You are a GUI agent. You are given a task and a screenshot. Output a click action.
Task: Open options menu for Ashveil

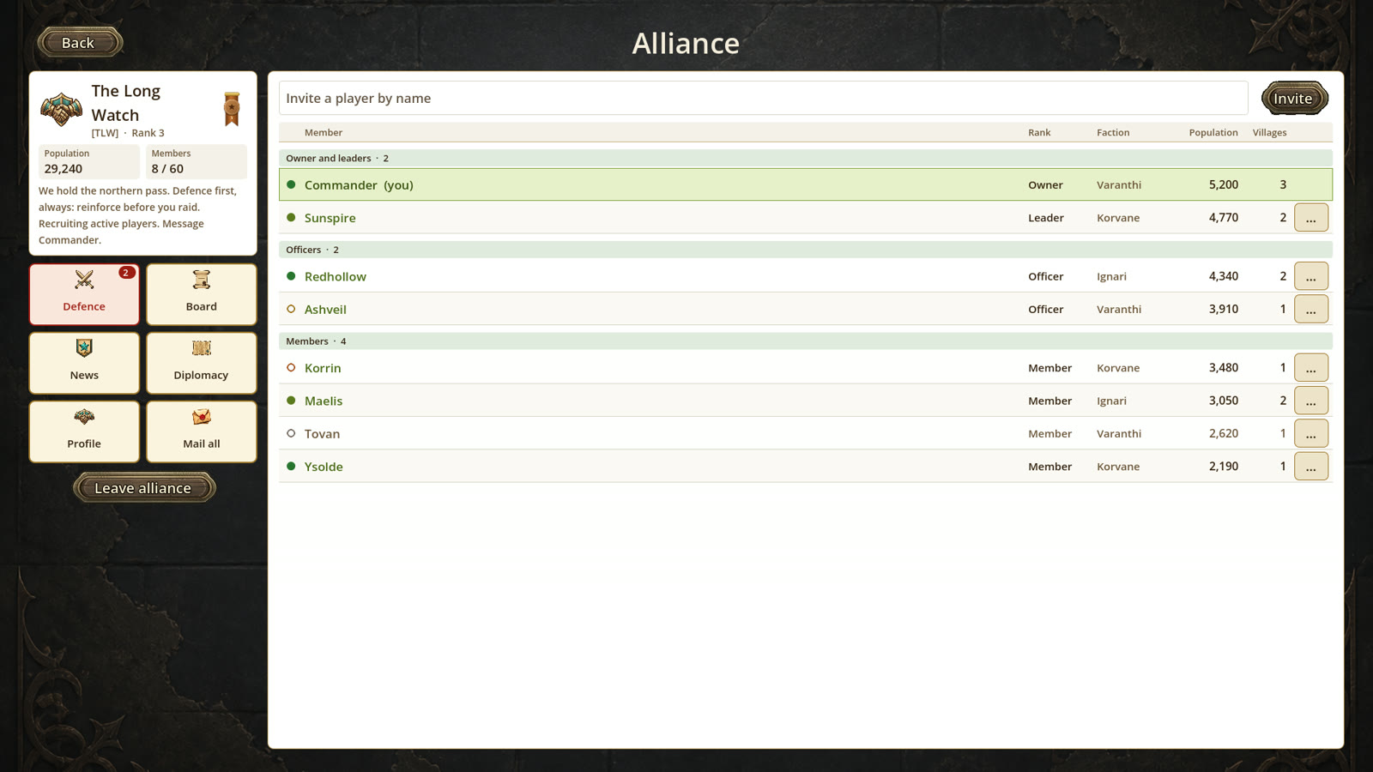pos(1311,309)
